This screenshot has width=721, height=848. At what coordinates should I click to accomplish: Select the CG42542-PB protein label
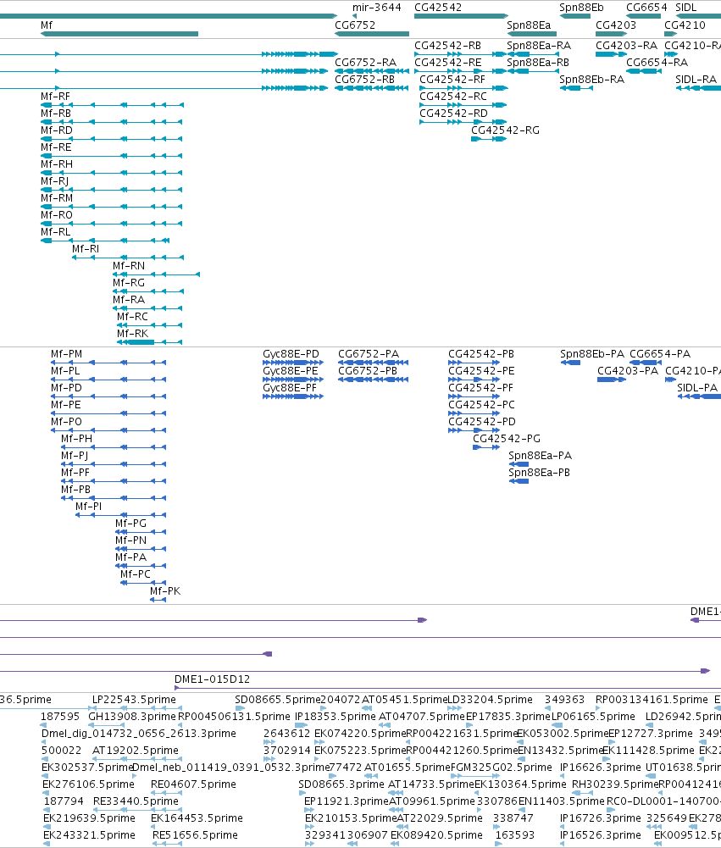click(481, 354)
